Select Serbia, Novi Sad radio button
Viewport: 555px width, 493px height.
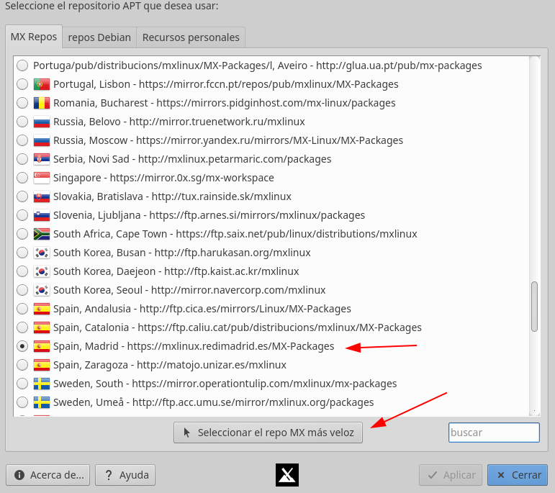pyautogui.click(x=22, y=159)
